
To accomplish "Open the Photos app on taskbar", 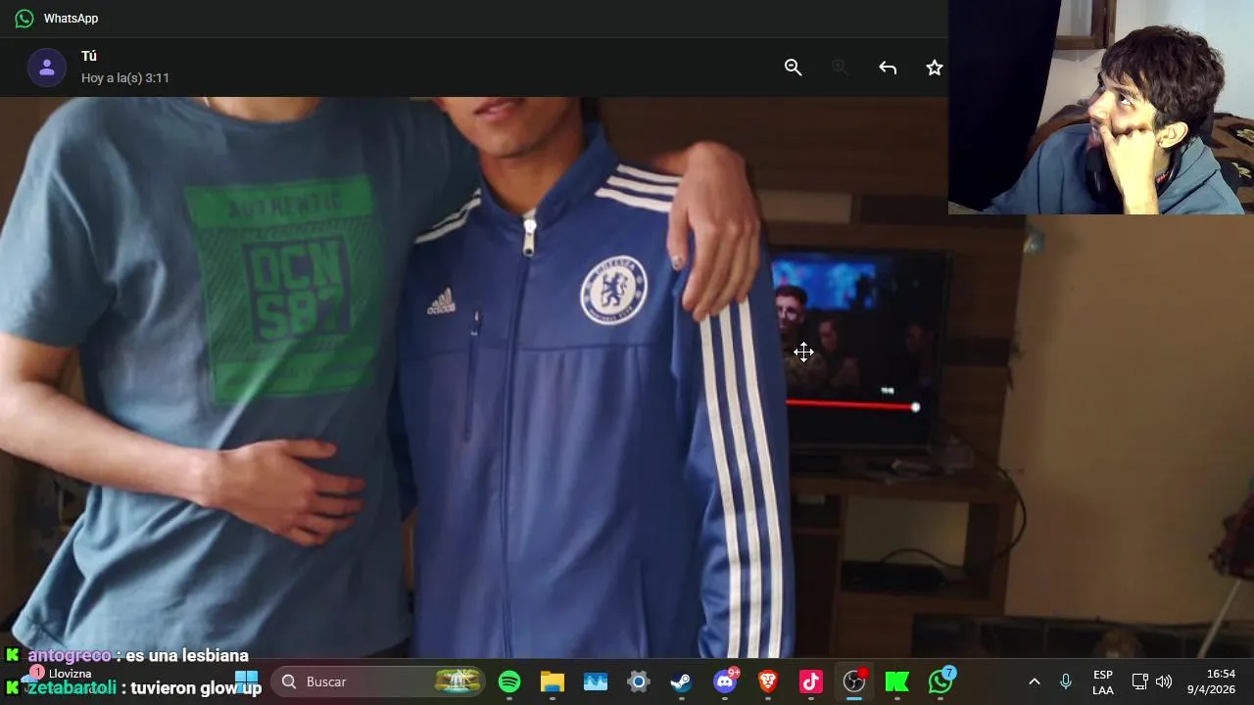I will (x=596, y=681).
